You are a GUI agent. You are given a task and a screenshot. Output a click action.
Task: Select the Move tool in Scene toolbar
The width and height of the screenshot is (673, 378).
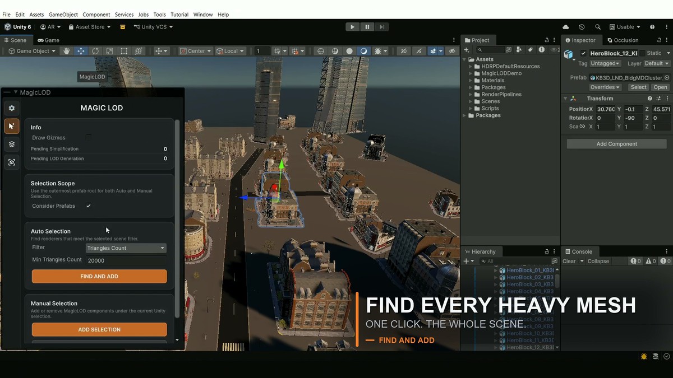pyautogui.click(x=81, y=51)
